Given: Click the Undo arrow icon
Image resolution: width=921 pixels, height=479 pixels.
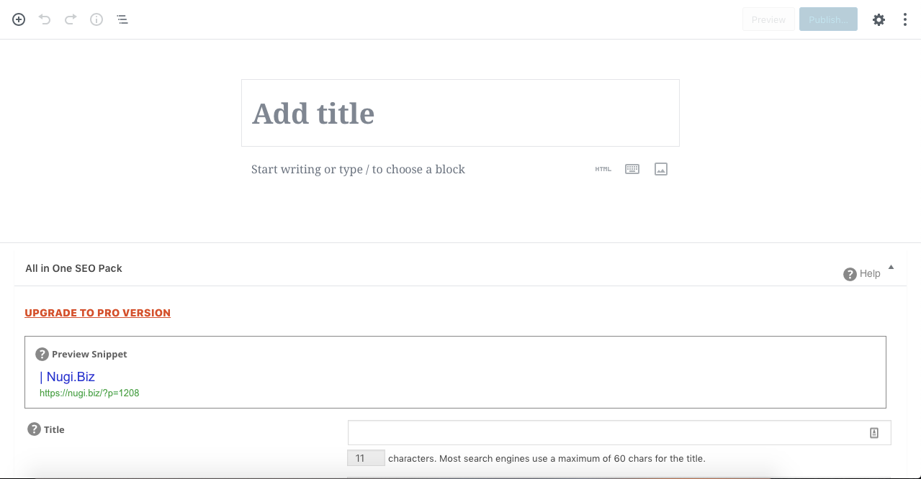Looking at the screenshot, I should click(x=45, y=19).
